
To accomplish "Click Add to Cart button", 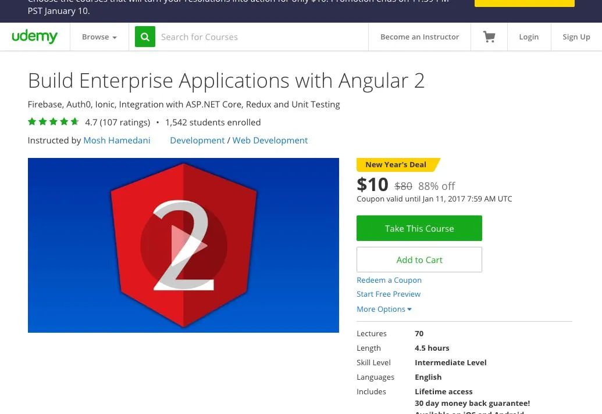I will [x=419, y=260].
